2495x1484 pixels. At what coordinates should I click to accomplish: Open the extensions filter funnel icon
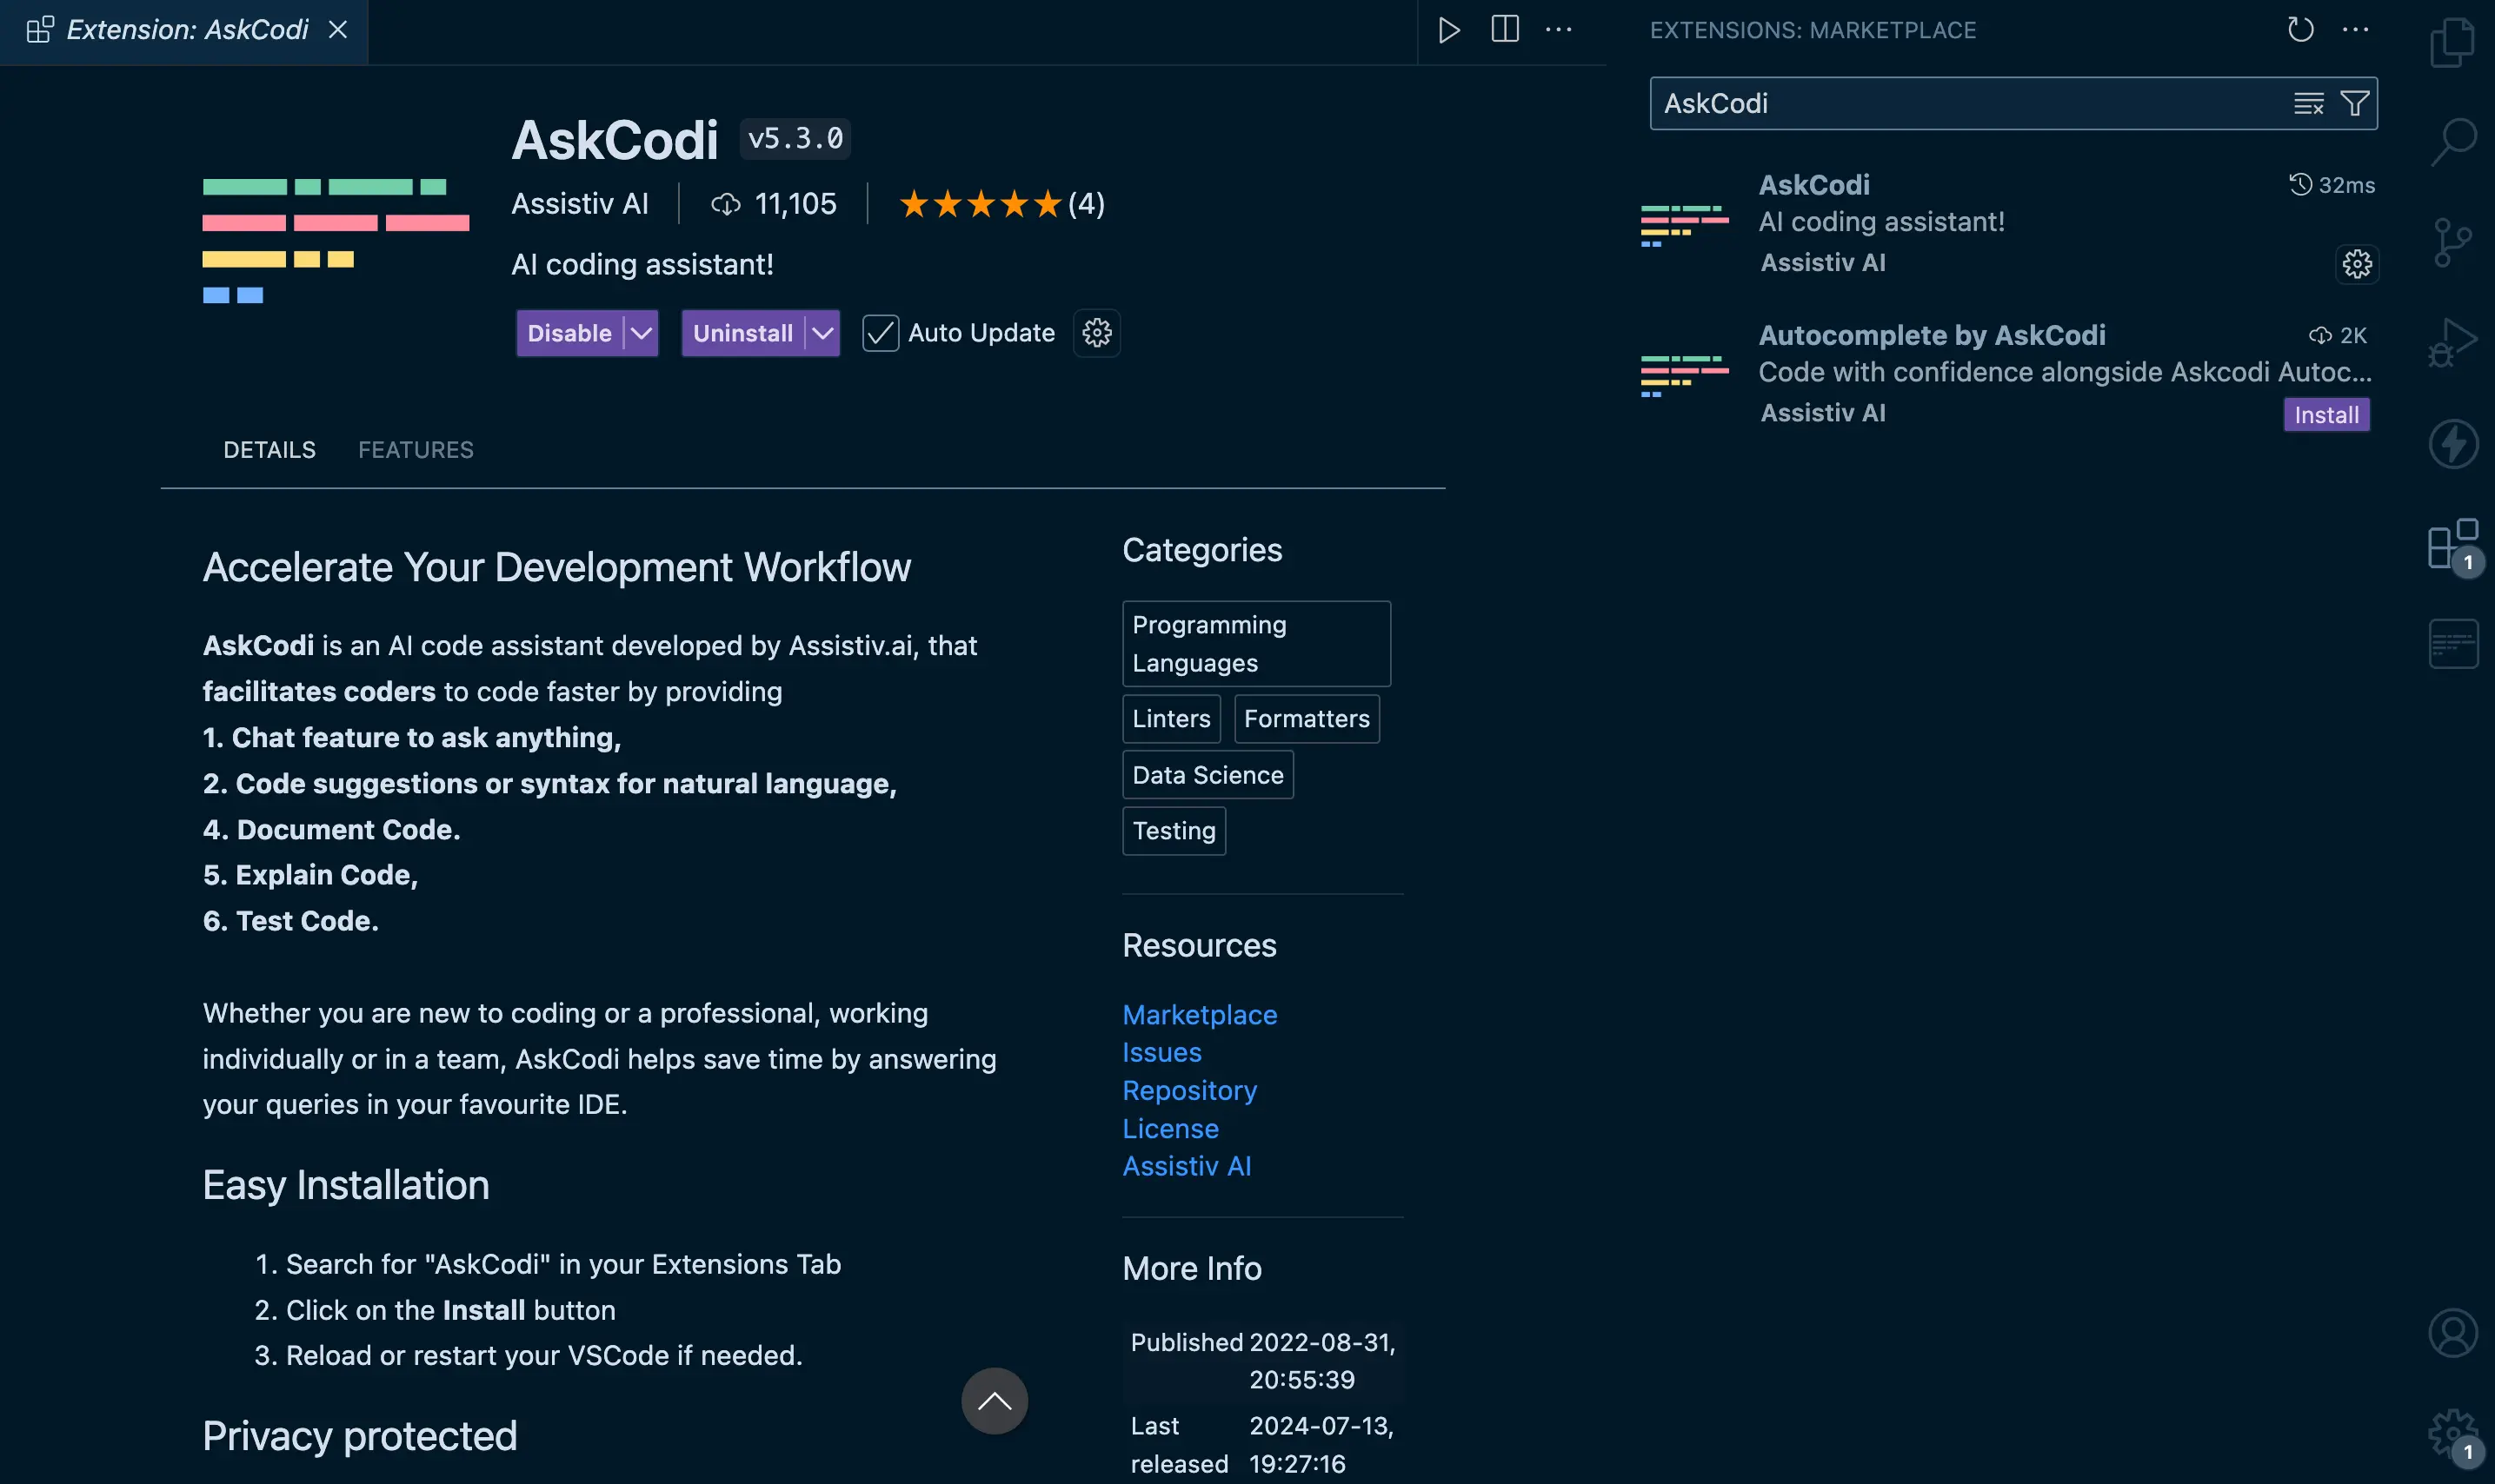2354,103
